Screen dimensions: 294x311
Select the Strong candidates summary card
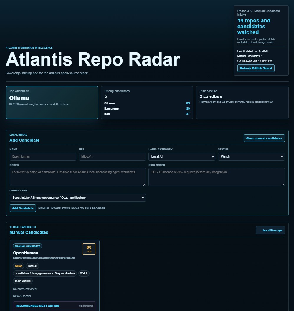pyautogui.click(x=147, y=102)
